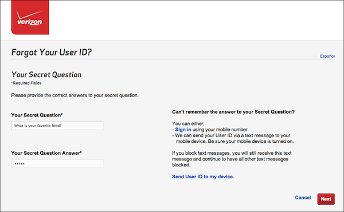The image size is (344, 212).
Task: Click the 'Your Secret Question Answer*' label
Action: (46, 153)
